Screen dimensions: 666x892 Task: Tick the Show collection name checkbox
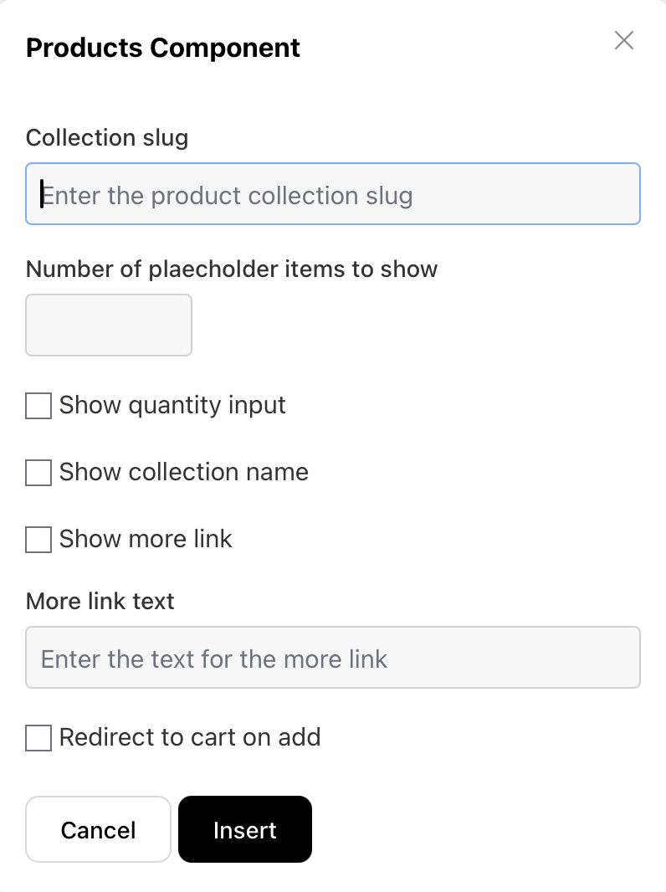click(38, 473)
